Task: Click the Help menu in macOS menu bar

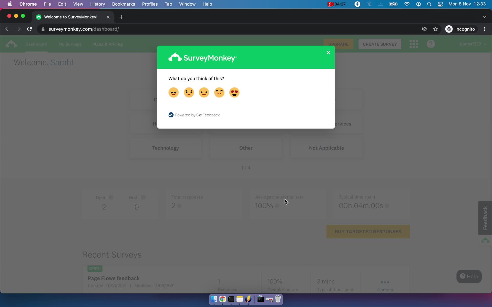Action: point(207,4)
